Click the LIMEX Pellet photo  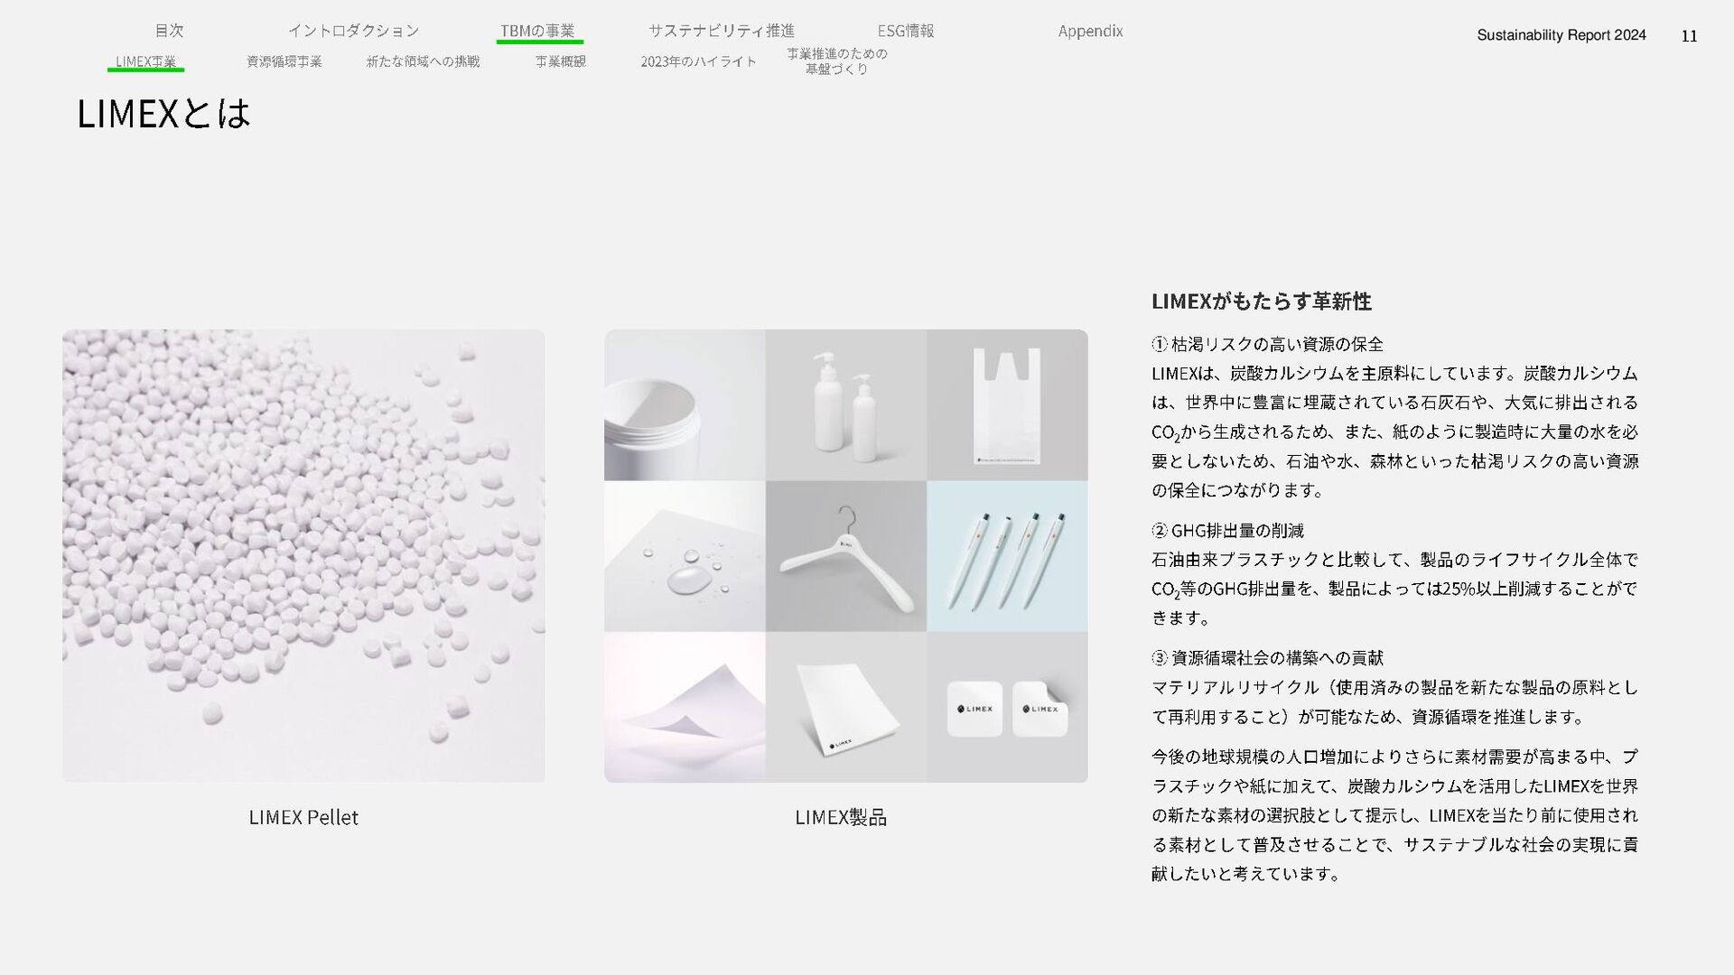tap(303, 555)
